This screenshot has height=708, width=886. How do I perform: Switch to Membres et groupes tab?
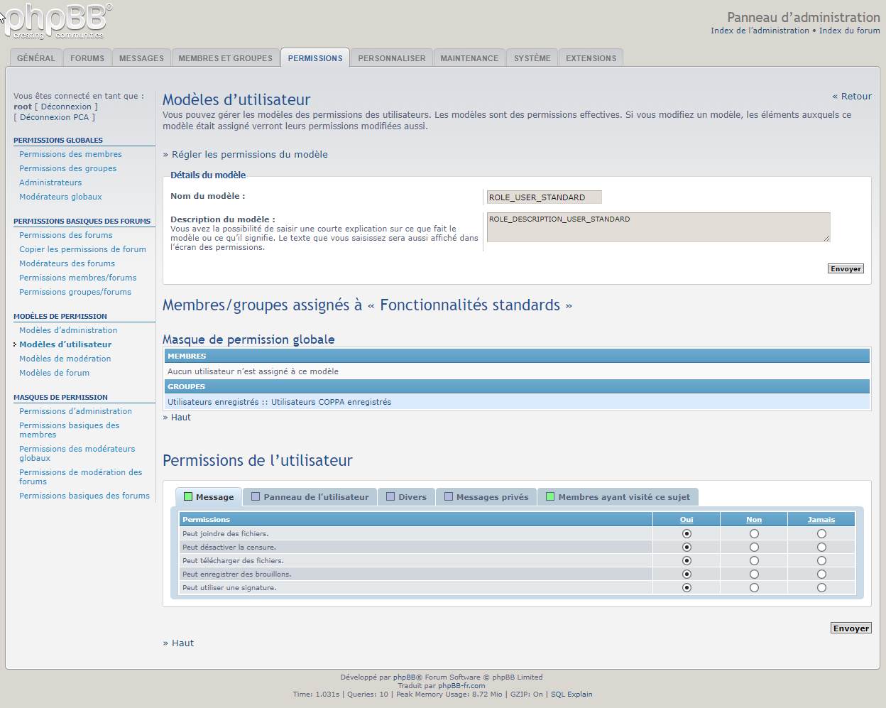(225, 58)
